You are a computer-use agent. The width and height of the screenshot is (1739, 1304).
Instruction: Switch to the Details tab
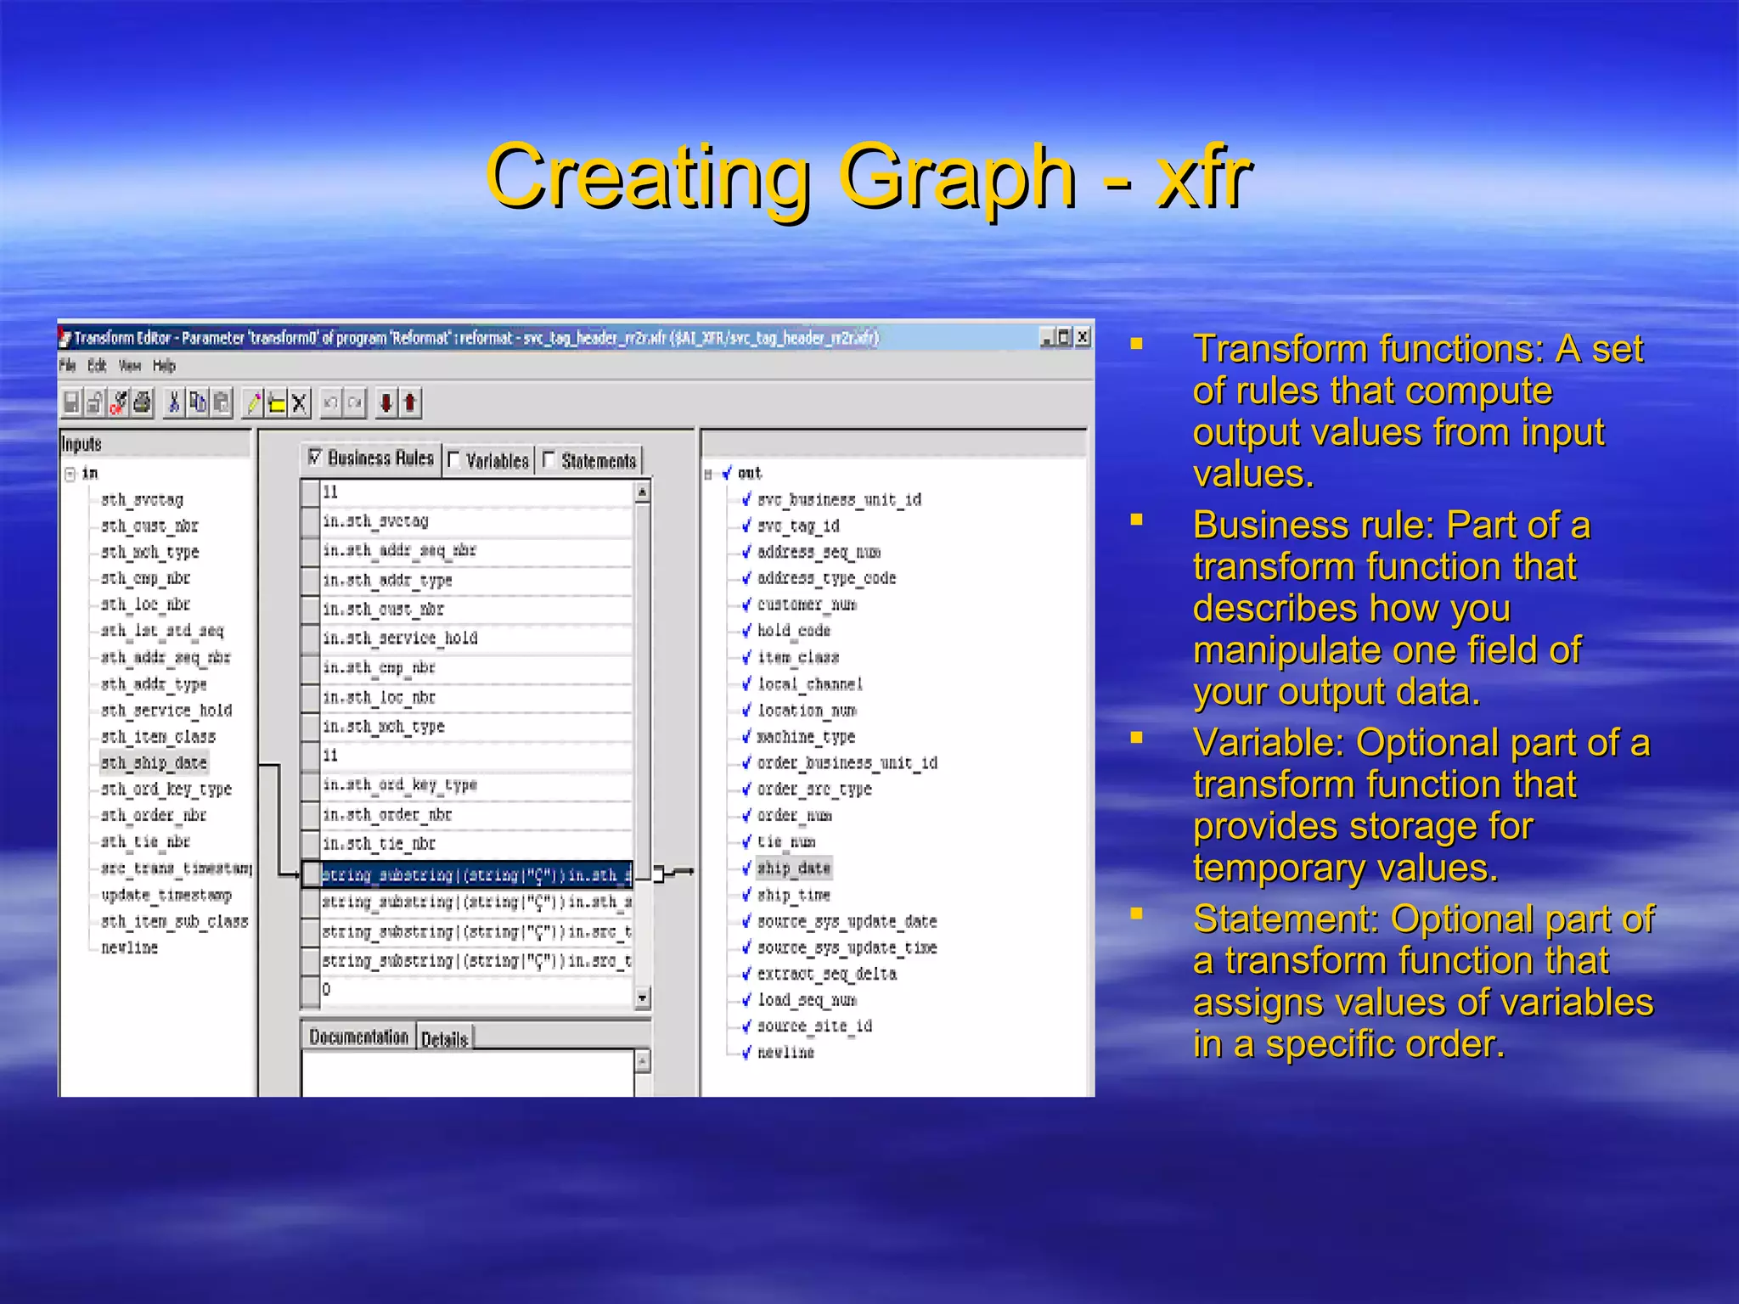[x=445, y=1039]
